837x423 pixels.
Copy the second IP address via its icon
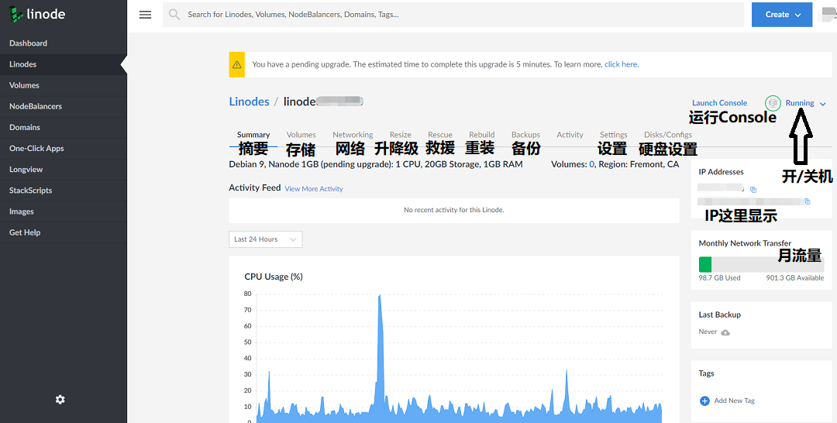(x=807, y=201)
